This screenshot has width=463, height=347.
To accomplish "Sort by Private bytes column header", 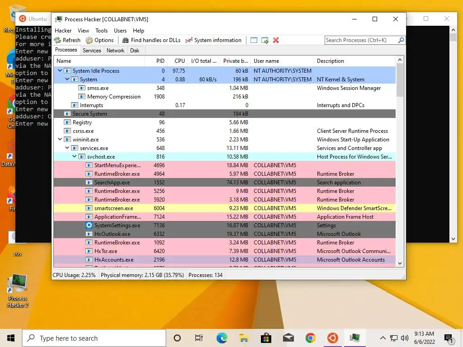I will tap(235, 61).
